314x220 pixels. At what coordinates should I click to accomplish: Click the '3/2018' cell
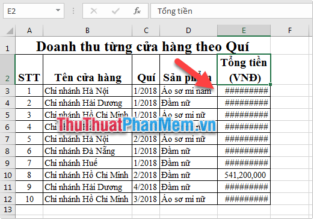click(x=146, y=199)
